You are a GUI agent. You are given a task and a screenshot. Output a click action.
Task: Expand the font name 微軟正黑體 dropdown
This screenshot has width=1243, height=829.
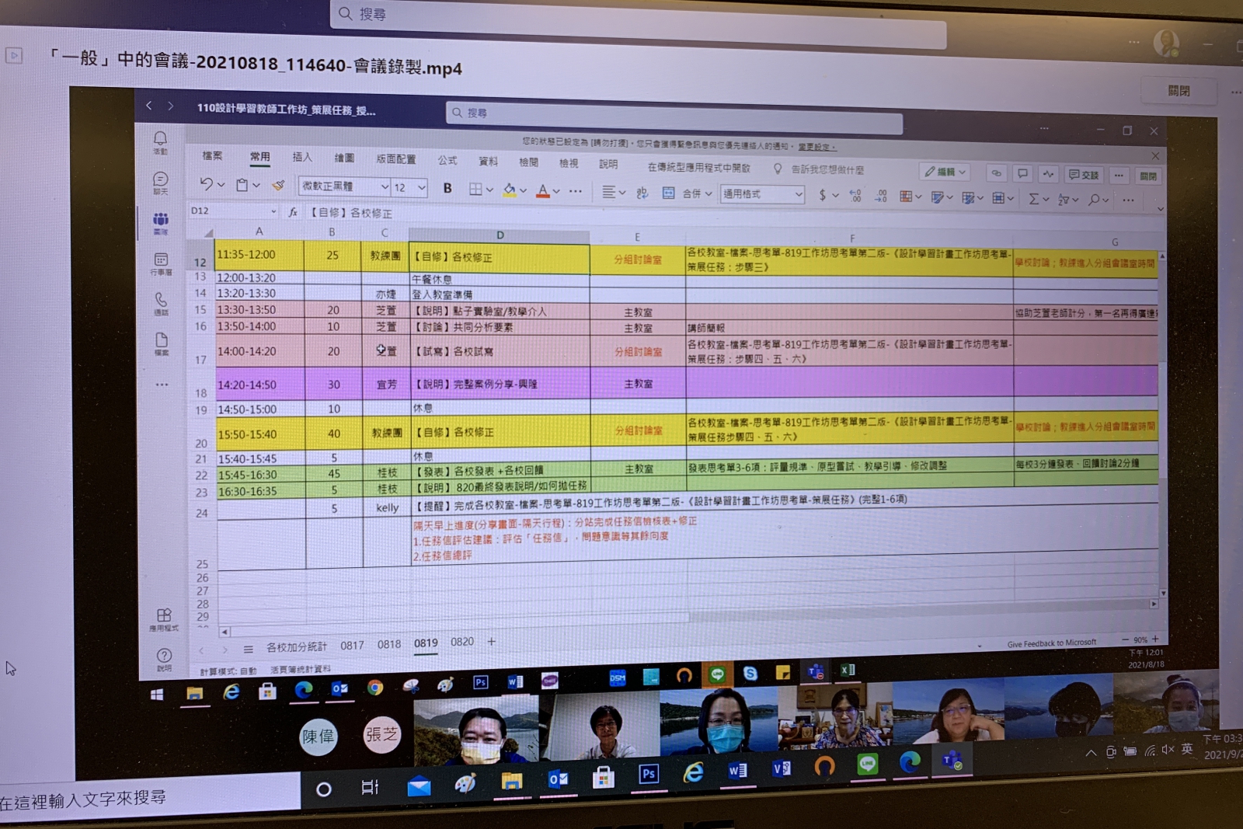tap(384, 186)
